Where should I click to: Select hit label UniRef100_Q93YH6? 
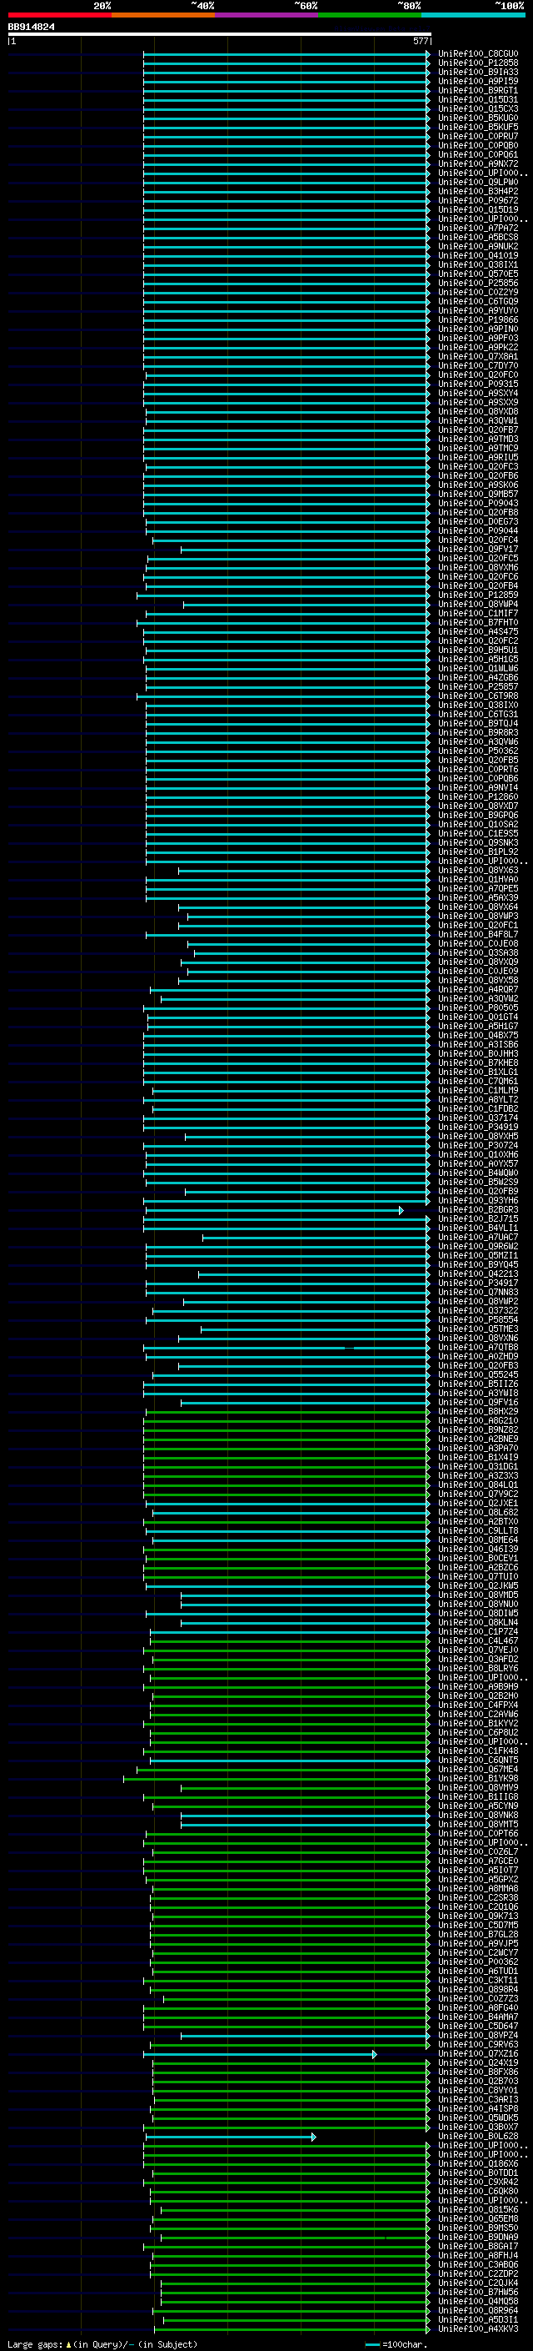tap(477, 1201)
